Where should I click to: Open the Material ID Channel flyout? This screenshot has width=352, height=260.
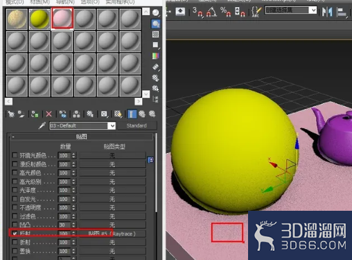pos(104,114)
